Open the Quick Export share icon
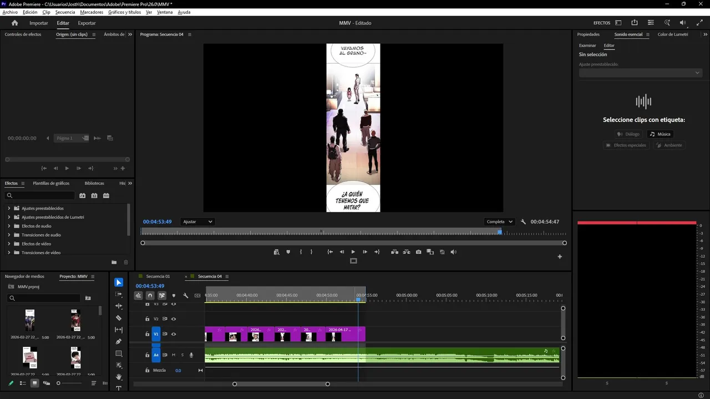 635,23
